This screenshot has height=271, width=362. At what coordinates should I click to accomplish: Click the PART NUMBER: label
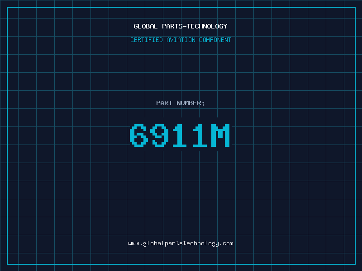pyautogui.click(x=181, y=103)
